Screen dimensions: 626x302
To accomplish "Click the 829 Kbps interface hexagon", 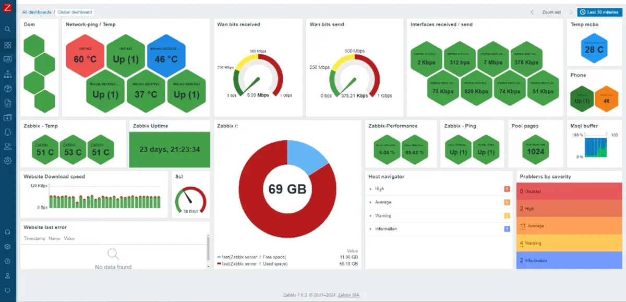I will point(475,89).
